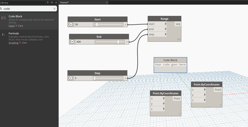
Task: Click Point output of lower-left Point.ByCoordinates
Action: [x=177, y=98]
